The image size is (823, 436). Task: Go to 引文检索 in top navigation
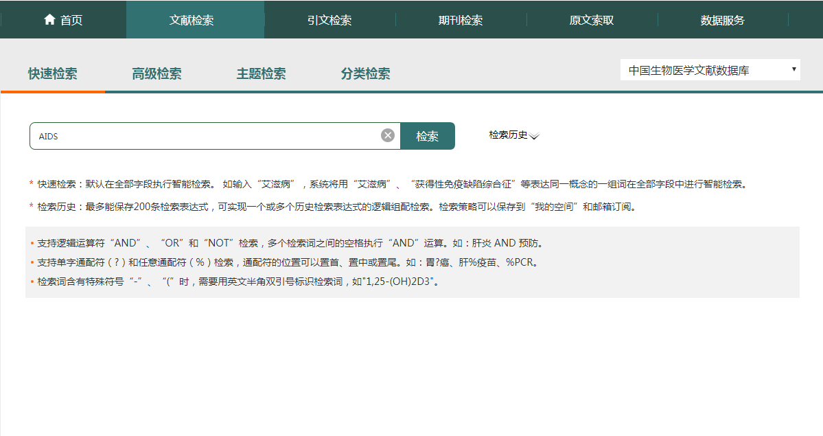point(329,20)
